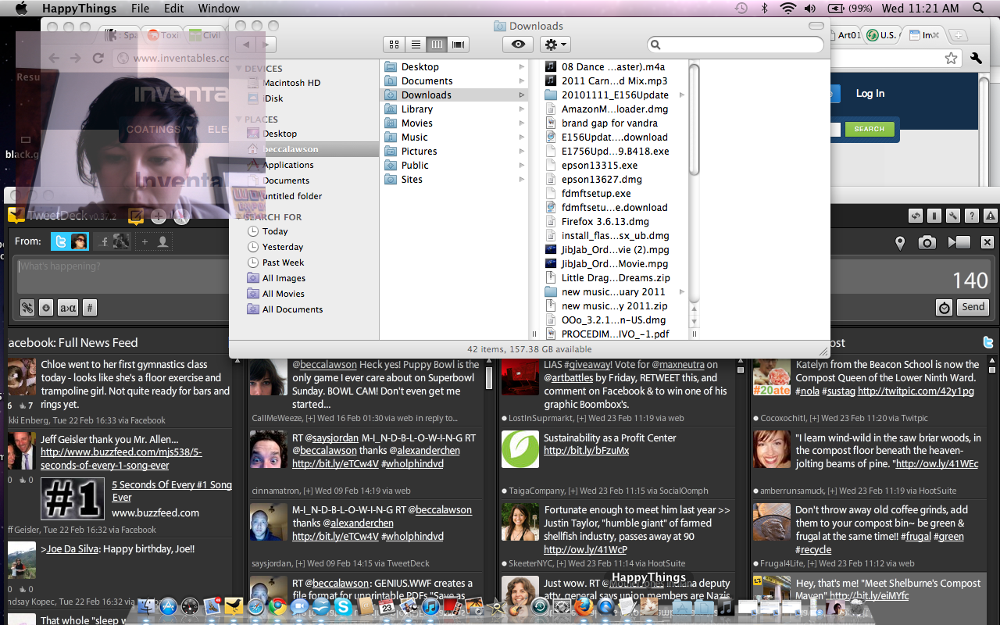
Task: Click the schedule tweet clock icon
Action: click(944, 308)
